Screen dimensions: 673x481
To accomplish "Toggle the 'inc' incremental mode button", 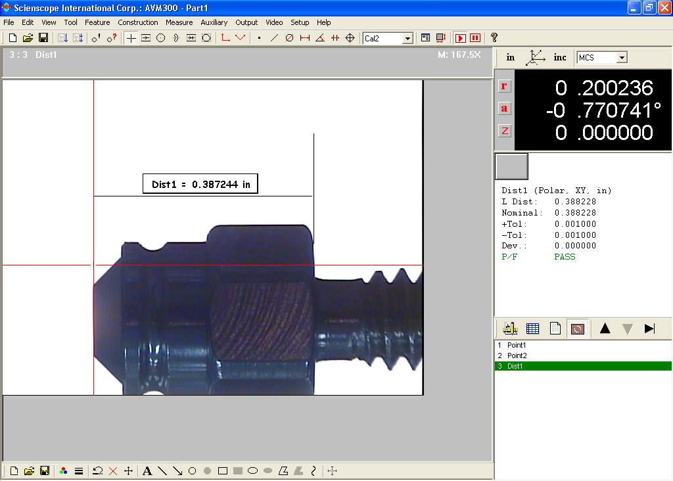I will click(x=560, y=57).
